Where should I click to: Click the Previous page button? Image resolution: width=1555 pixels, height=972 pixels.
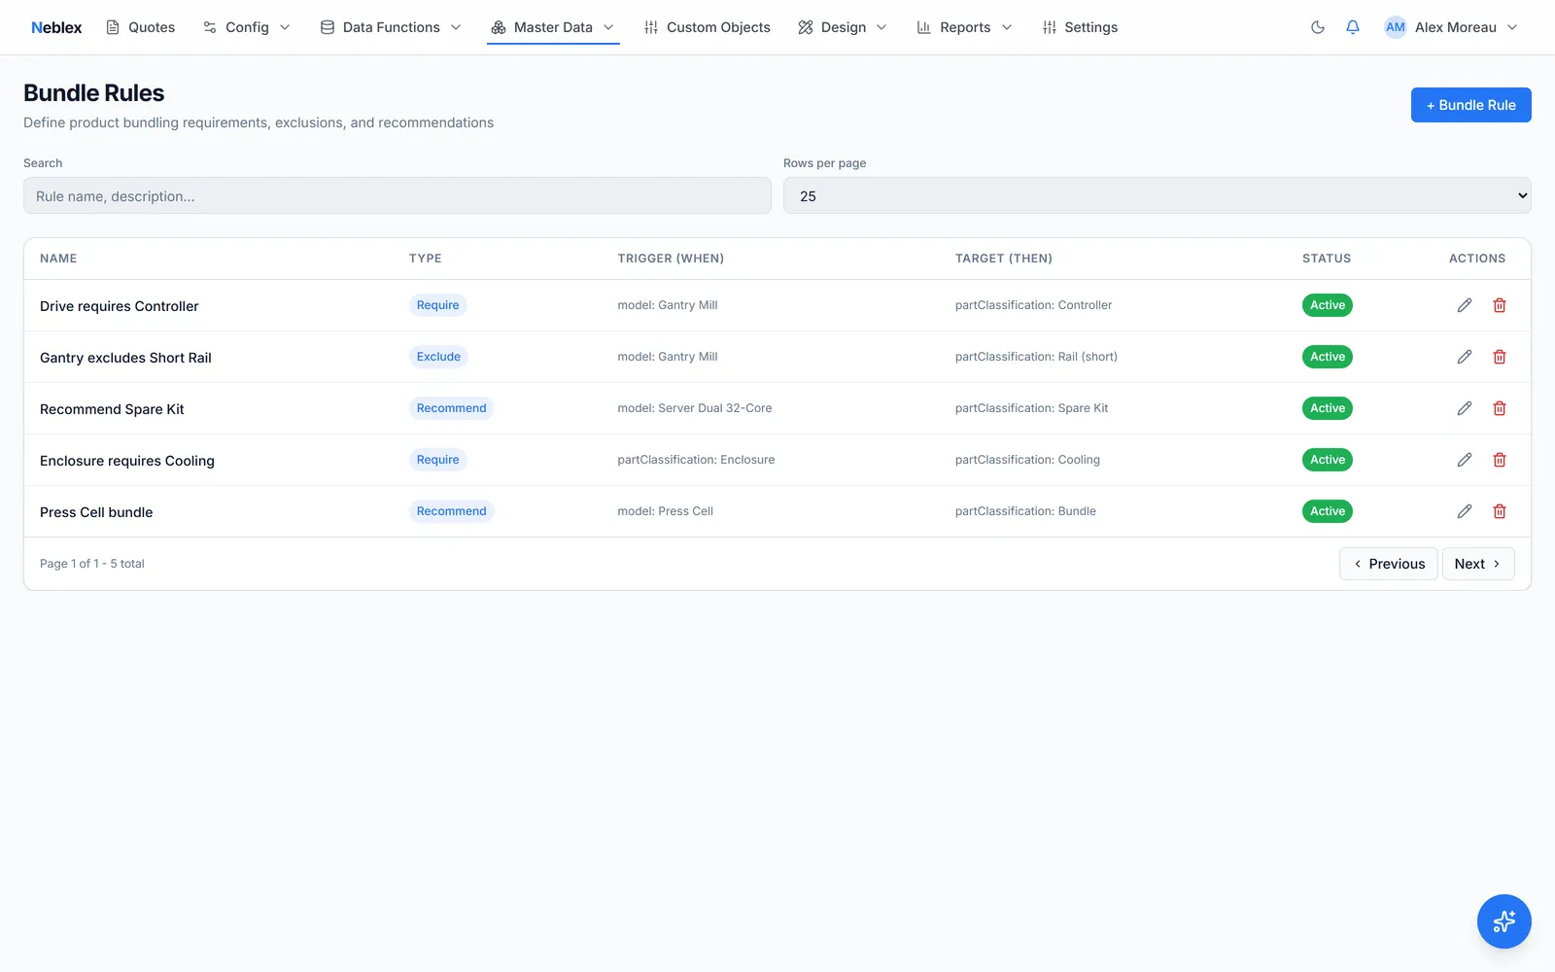pos(1389,564)
